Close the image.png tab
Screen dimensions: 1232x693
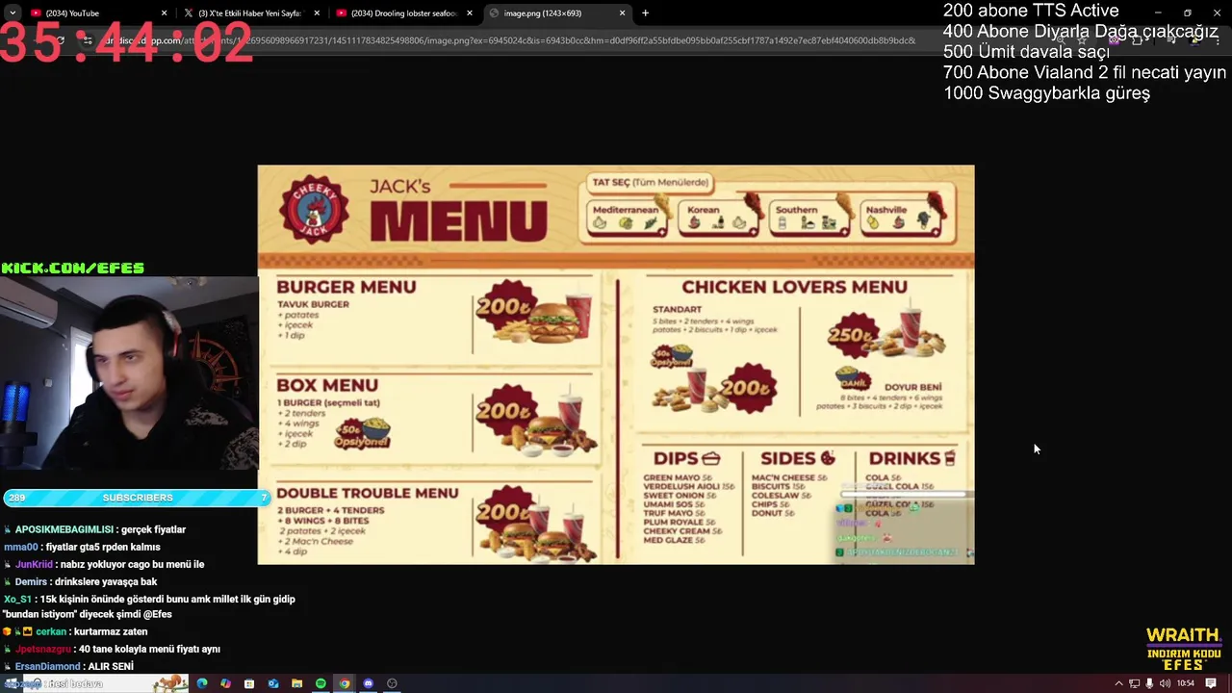623,13
